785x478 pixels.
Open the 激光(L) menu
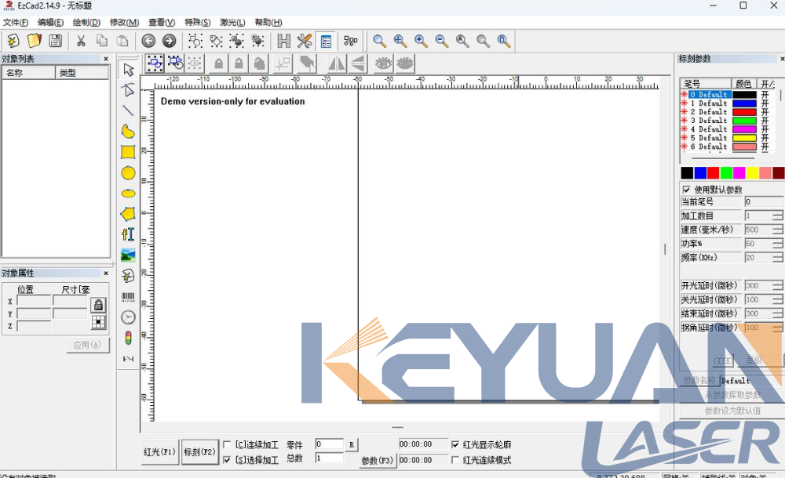pos(233,23)
